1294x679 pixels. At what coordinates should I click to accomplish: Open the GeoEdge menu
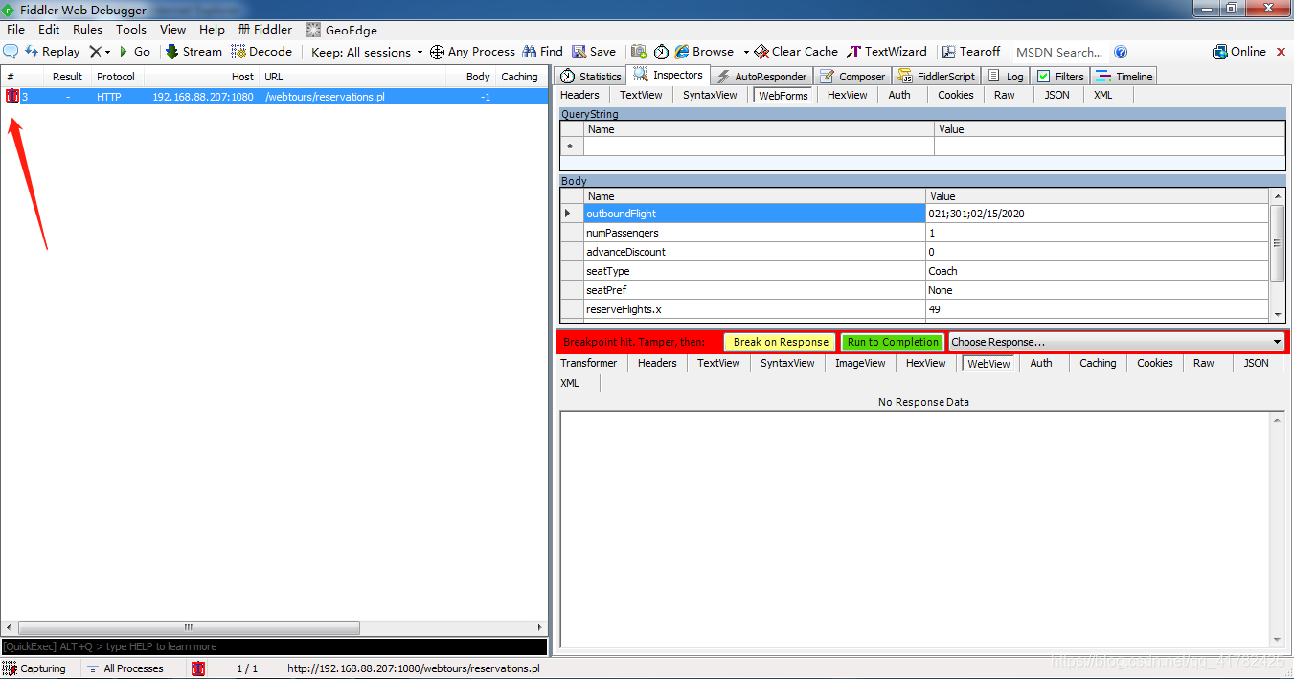pos(342,30)
